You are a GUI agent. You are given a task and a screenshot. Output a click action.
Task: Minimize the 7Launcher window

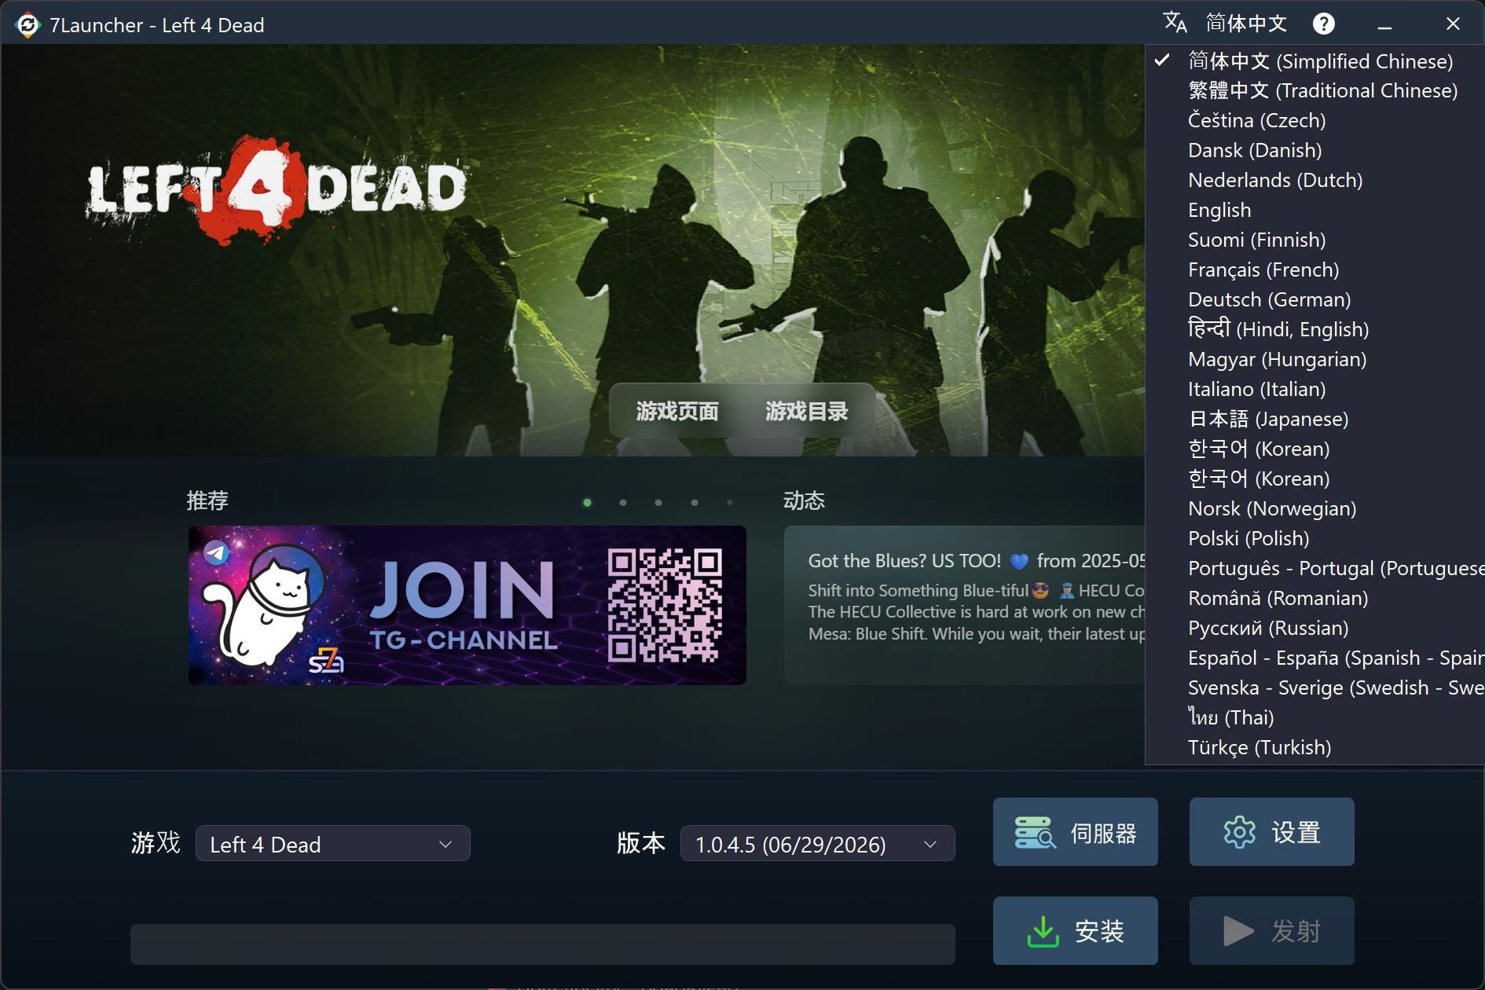coord(1385,24)
